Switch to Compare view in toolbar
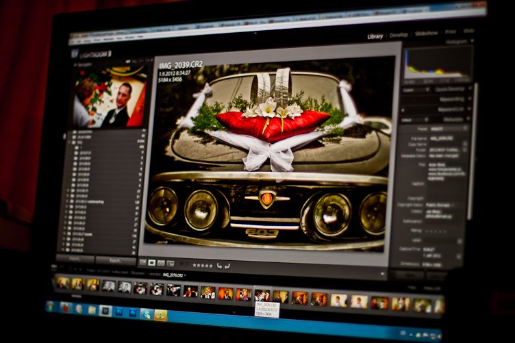The image size is (515, 343). point(161,263)
